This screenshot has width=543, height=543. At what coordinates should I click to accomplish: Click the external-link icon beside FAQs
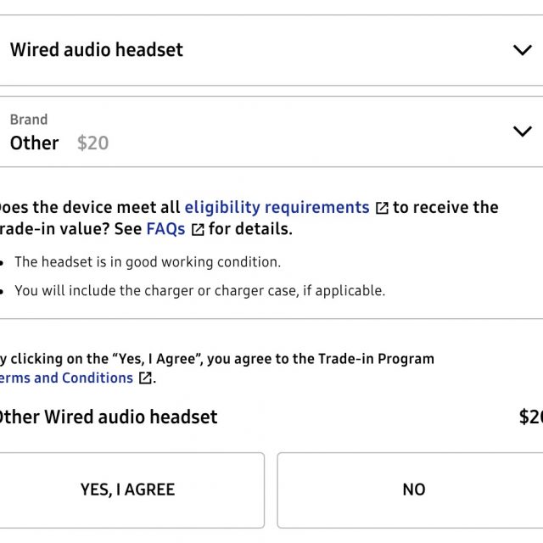pyautogui.click(x=198, y=230)
